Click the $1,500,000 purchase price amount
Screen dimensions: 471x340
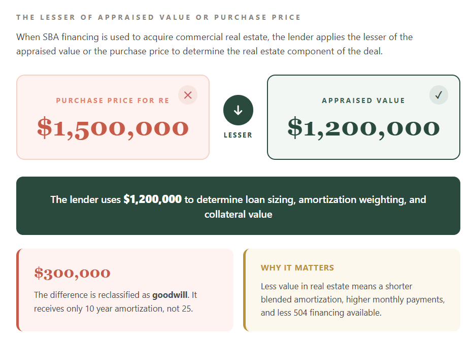(x=113, y=128)
